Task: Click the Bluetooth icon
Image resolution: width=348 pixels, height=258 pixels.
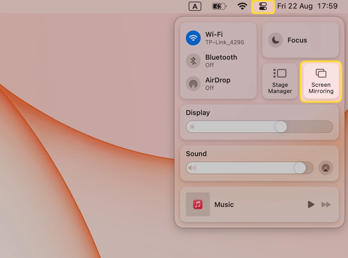Action: 193,61
